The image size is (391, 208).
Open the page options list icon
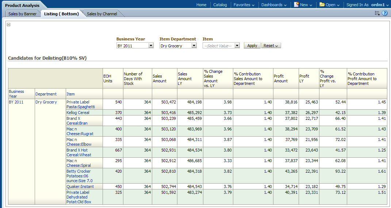pos(377,13)
